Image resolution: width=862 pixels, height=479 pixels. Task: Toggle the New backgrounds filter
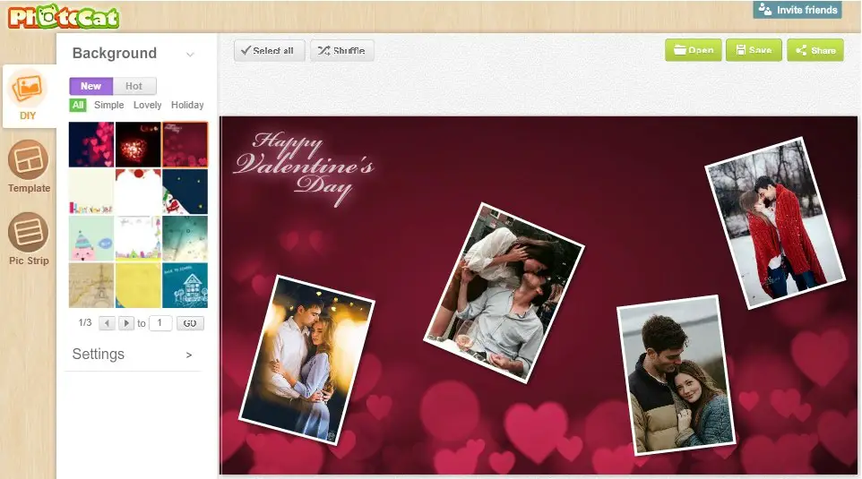[x=91, y=86]
